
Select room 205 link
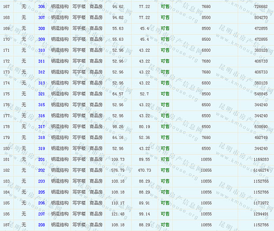click(x=42, y=192)
